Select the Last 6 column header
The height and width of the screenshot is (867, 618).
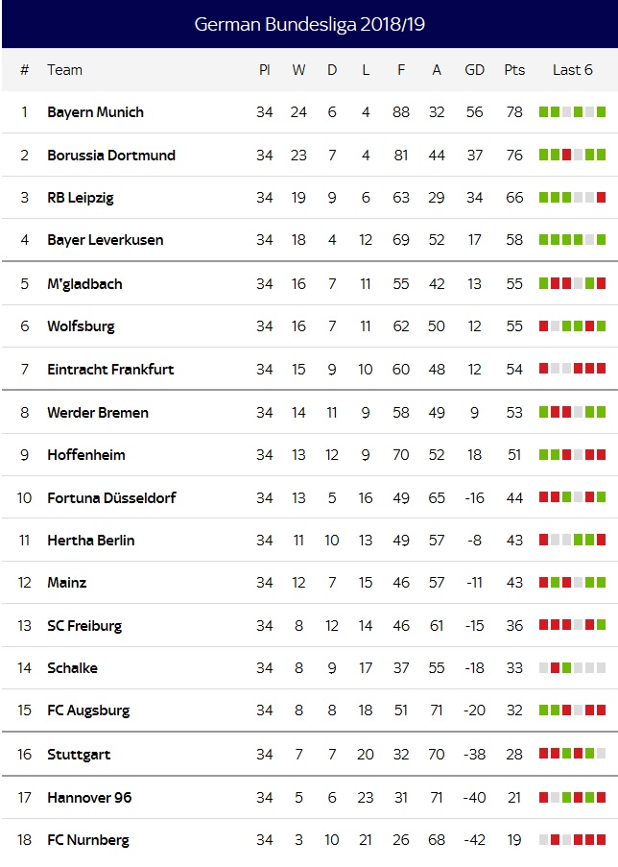[572, 70]
